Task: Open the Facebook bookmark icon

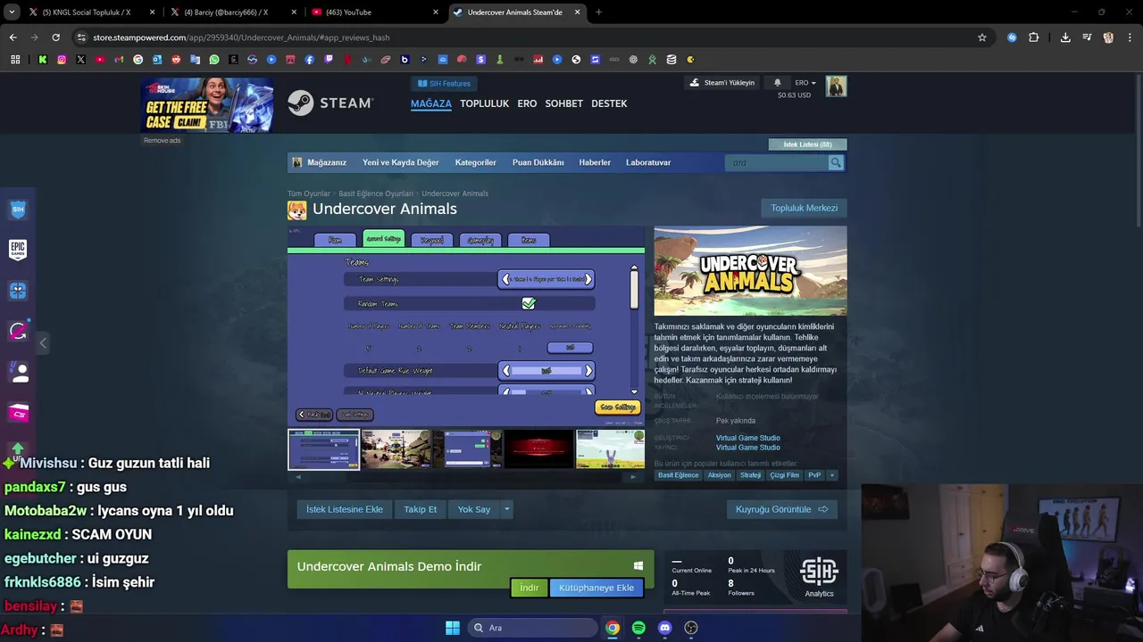Action: click(309, 60)
